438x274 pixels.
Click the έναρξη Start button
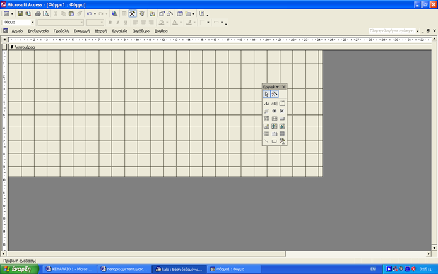(20, 269)
